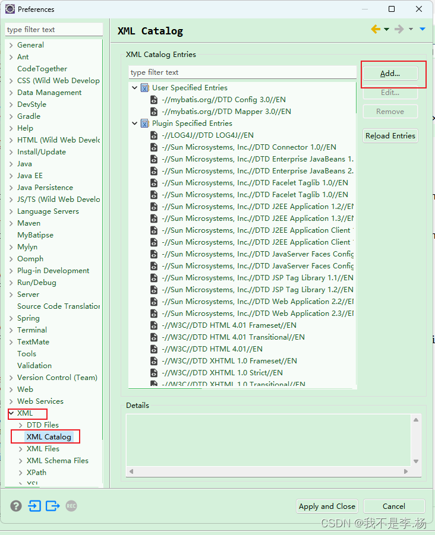Click icon beside mybatis DTD Mapper entry
The image size is (435, 535).
pos(154,112)
